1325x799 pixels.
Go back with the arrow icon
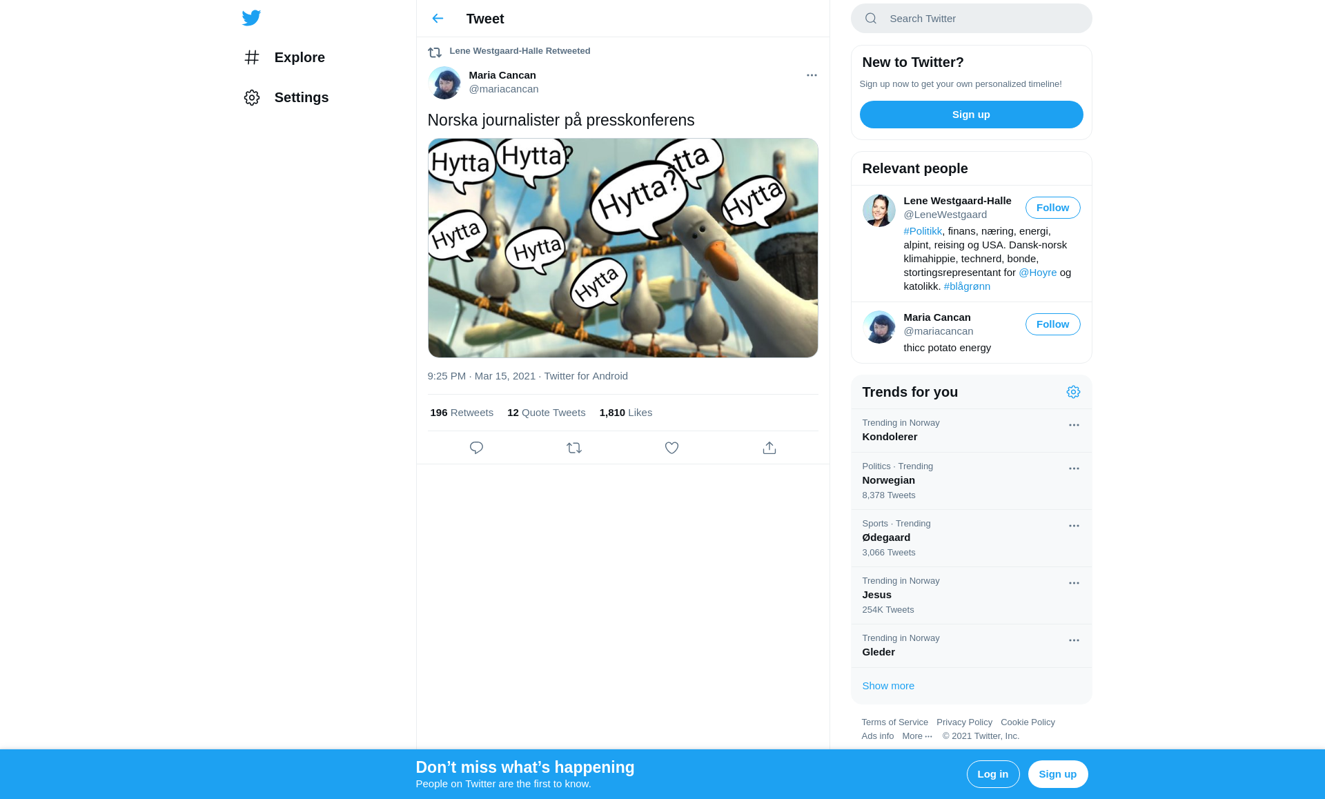(438, 19)
